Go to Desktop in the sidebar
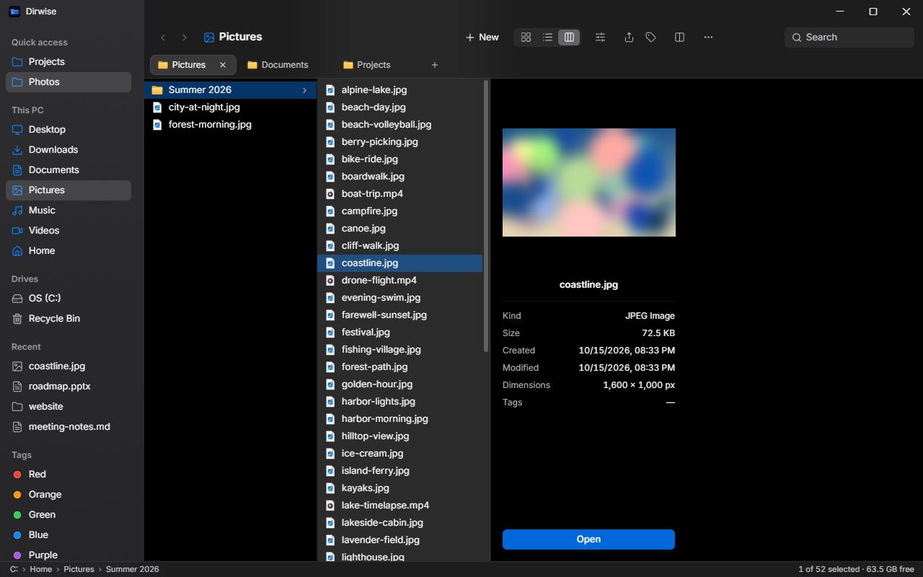This screenshot has width=923, height=577. (x=69, y=130)
